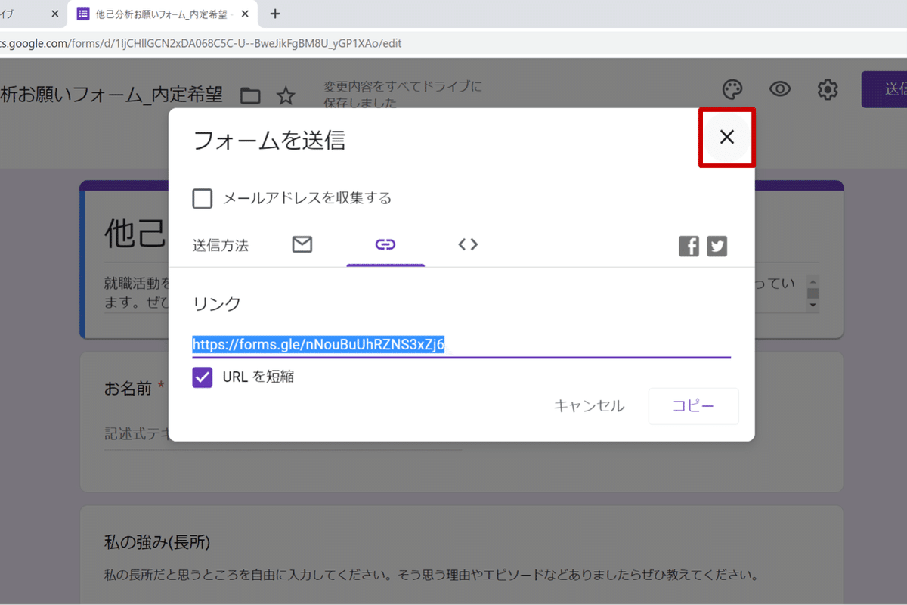Image resolution: width=907 pixels, height=605 pixels.
Task: Disable the URL を短縮 checkbox
Action: [x=202, y=377]
